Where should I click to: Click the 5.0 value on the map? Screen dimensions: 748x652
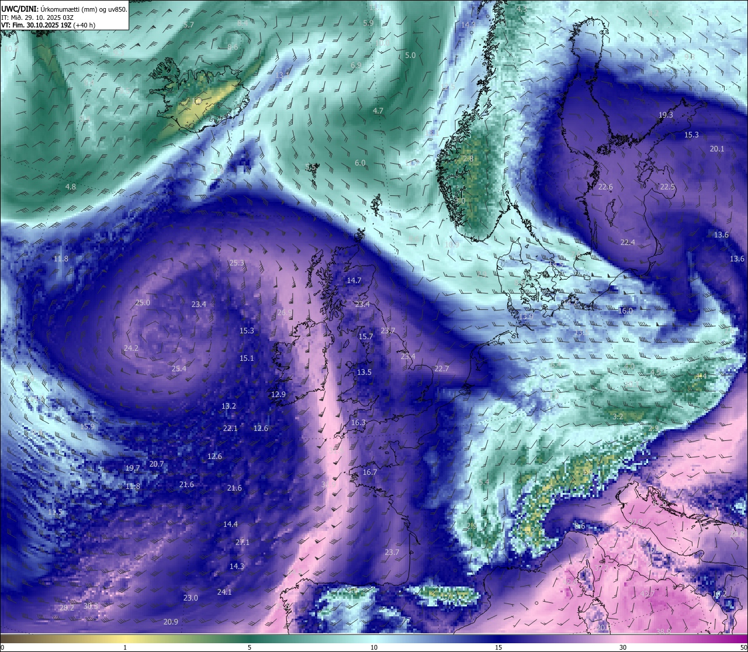coord(410,56)
